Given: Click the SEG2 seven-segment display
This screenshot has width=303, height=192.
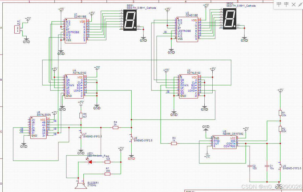Looking at the screenshot, I should (230, 19).
